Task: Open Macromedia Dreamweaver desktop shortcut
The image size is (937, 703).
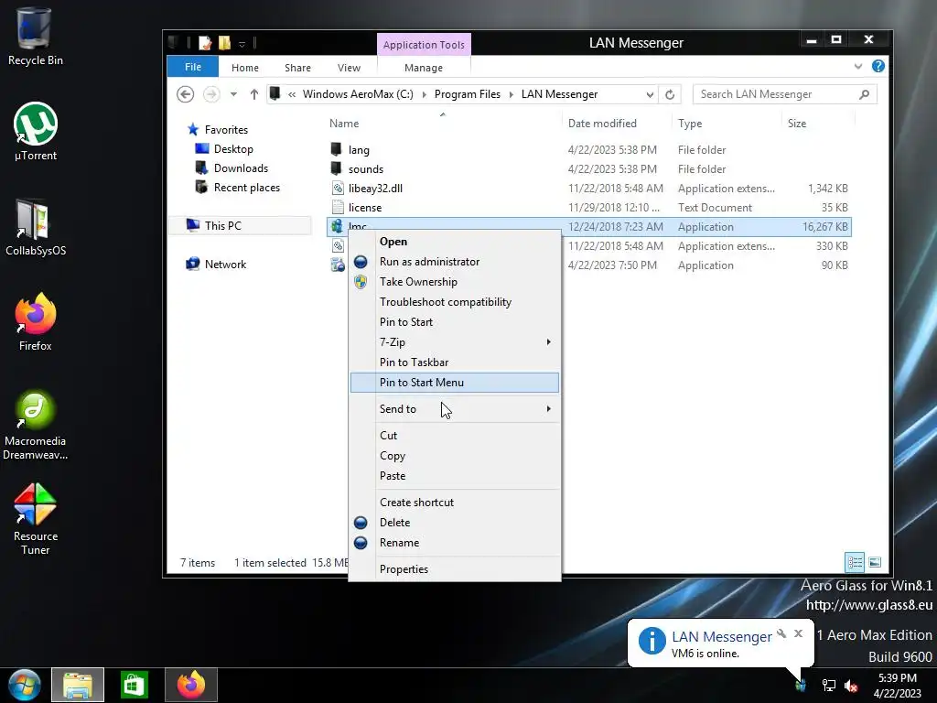Action: click(36, 425)
